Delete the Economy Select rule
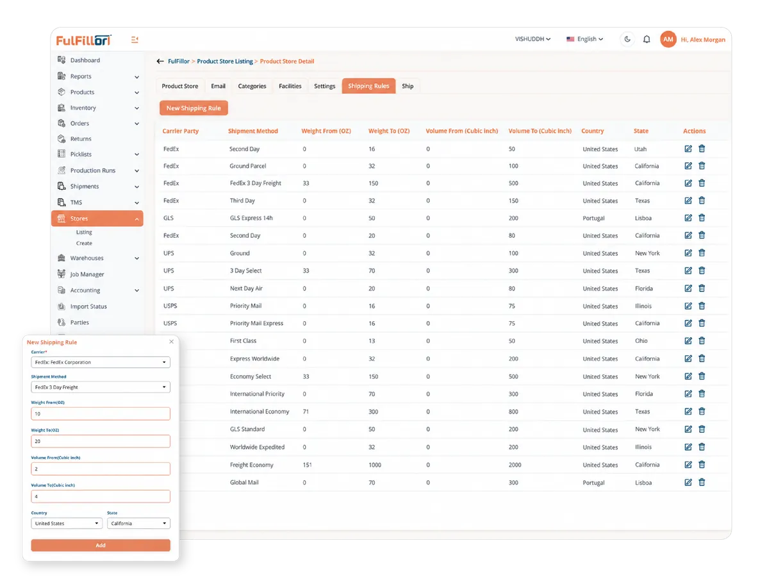The image size is (769, 577). click(702, 376)
